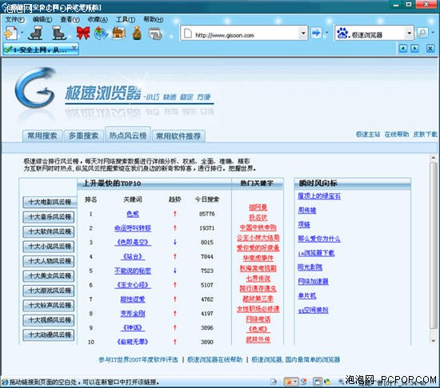Click the 十大游戏风云榜 button
The image size is (440, 388).
50,291
